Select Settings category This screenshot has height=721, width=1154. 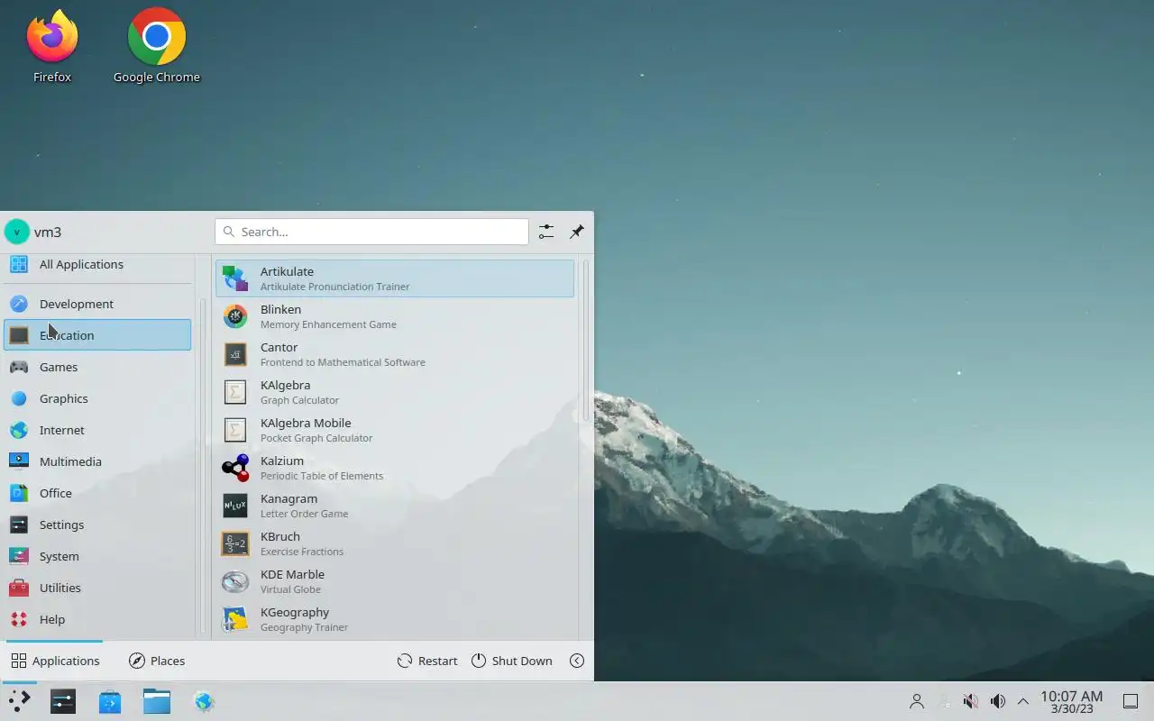pyautogui.click(x=97, y=525)
